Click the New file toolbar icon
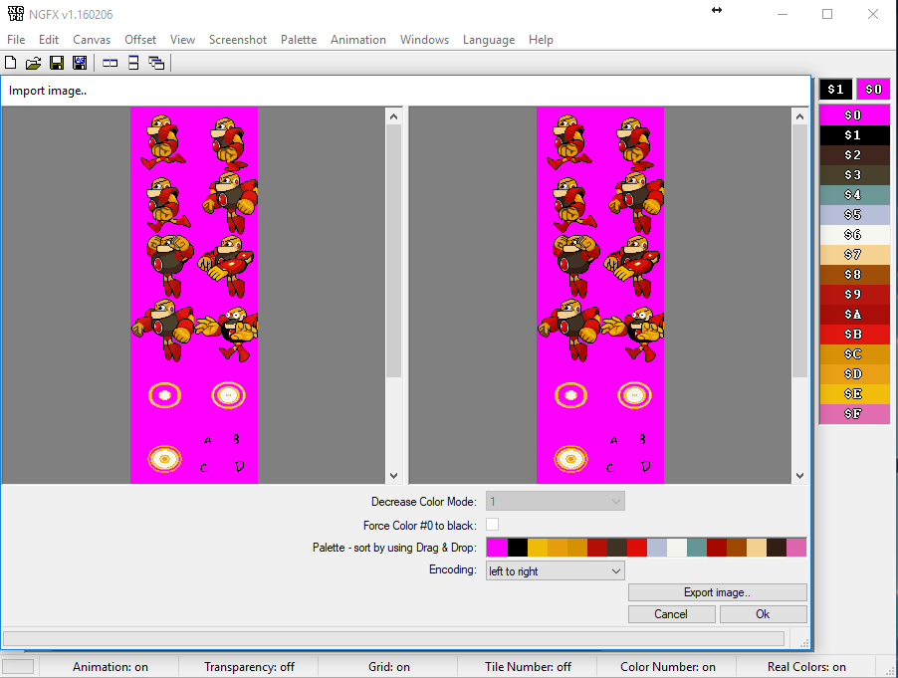Viewport: 898px width, 678px height. pyautogui.click(x=11, y=63)
